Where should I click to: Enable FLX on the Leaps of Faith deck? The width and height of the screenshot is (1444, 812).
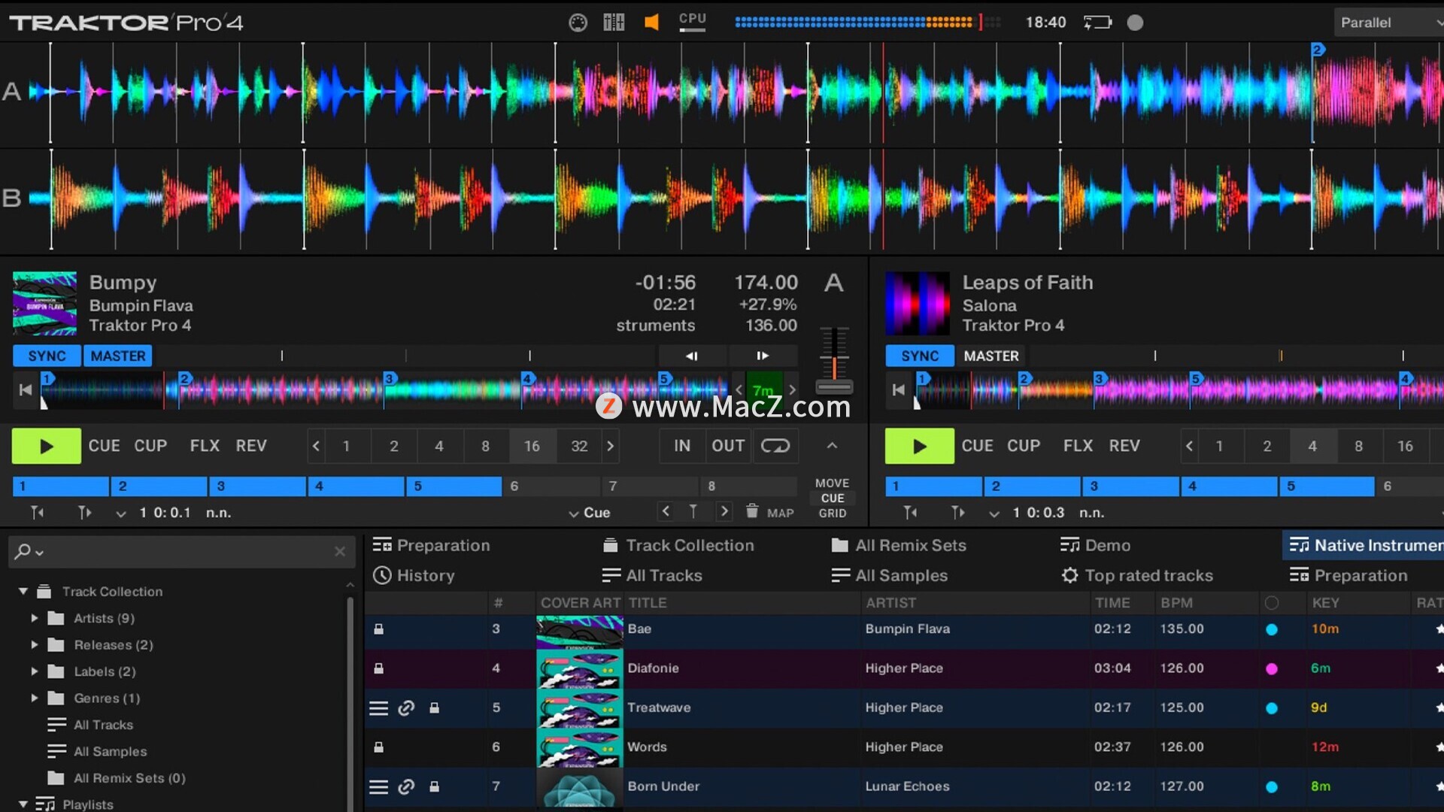pyautogui.click(x=1078, y=446)
